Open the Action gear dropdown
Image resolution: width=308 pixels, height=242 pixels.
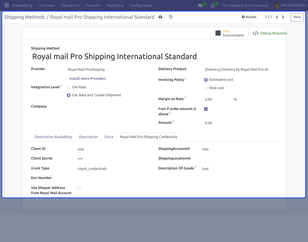(x=249, y=17)
